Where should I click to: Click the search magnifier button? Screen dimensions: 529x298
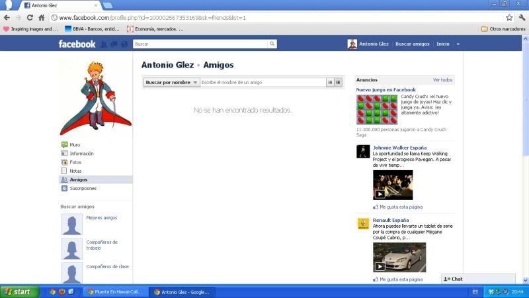click(272, 44)
